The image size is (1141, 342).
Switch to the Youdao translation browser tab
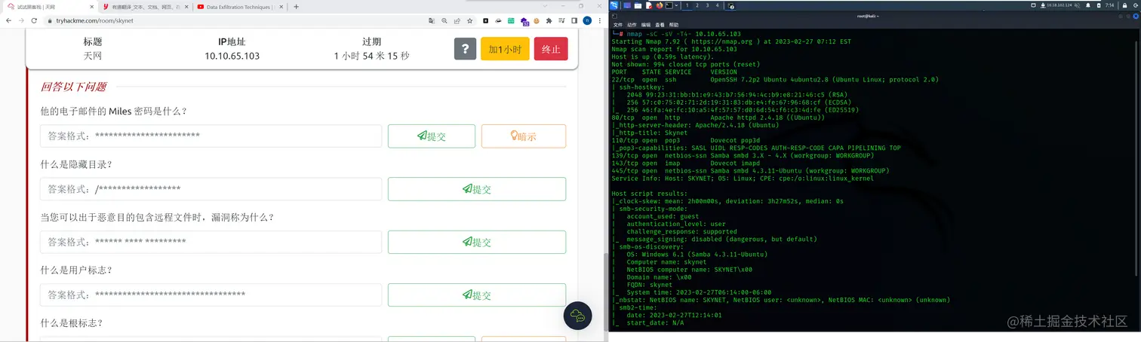pos(145,7)
